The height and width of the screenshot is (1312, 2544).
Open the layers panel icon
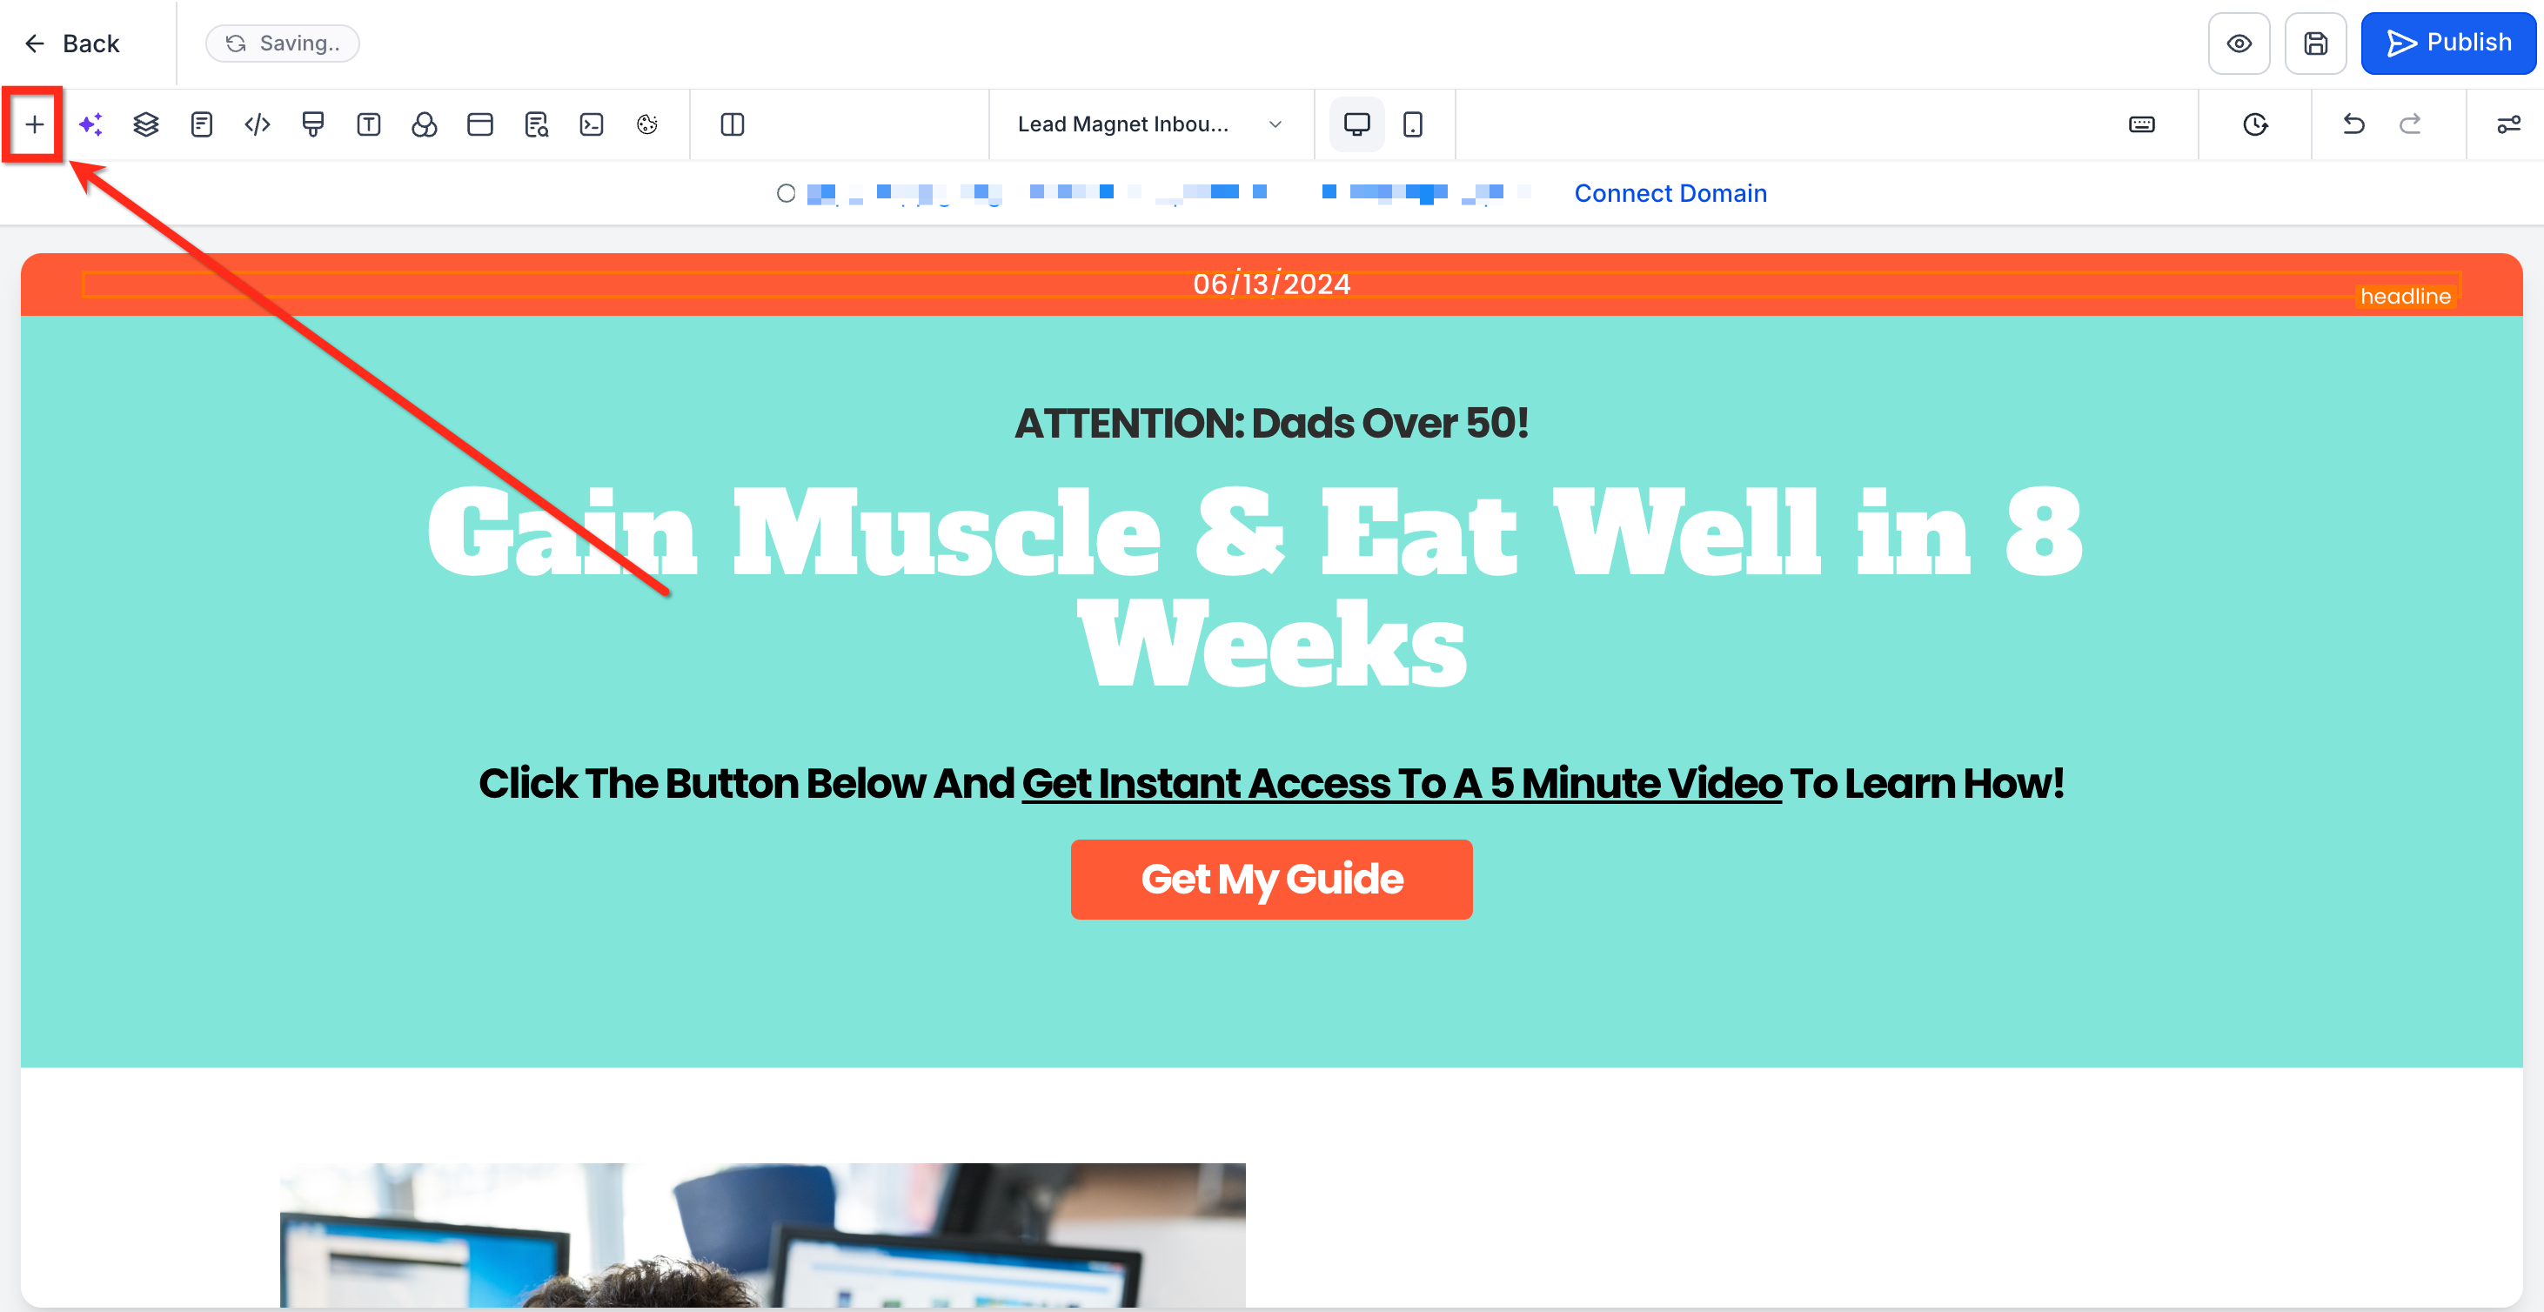[146, 124]
